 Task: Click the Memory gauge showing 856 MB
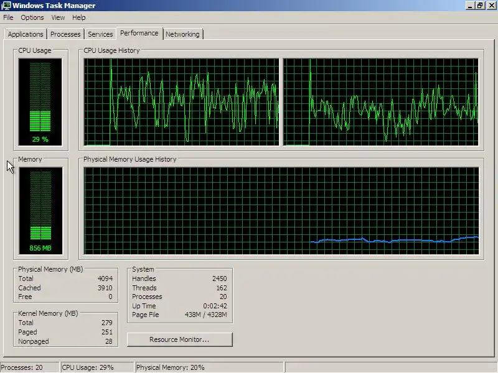(40, 211)
